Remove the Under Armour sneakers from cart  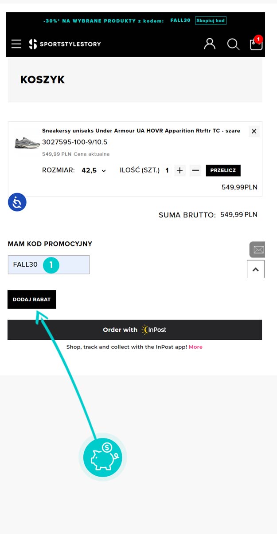click(x=254, y=131)
